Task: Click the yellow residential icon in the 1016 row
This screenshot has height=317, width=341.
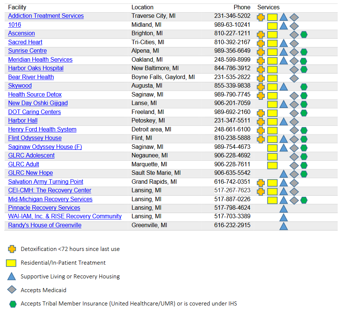Action: click(272, 26)
